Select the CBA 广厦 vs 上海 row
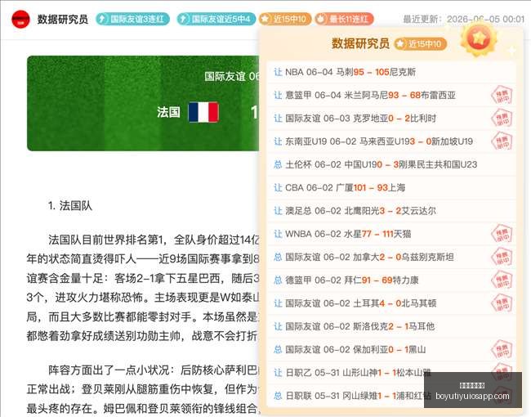The height and width of the screenshot is (417, 531). (x=391, y=187)
